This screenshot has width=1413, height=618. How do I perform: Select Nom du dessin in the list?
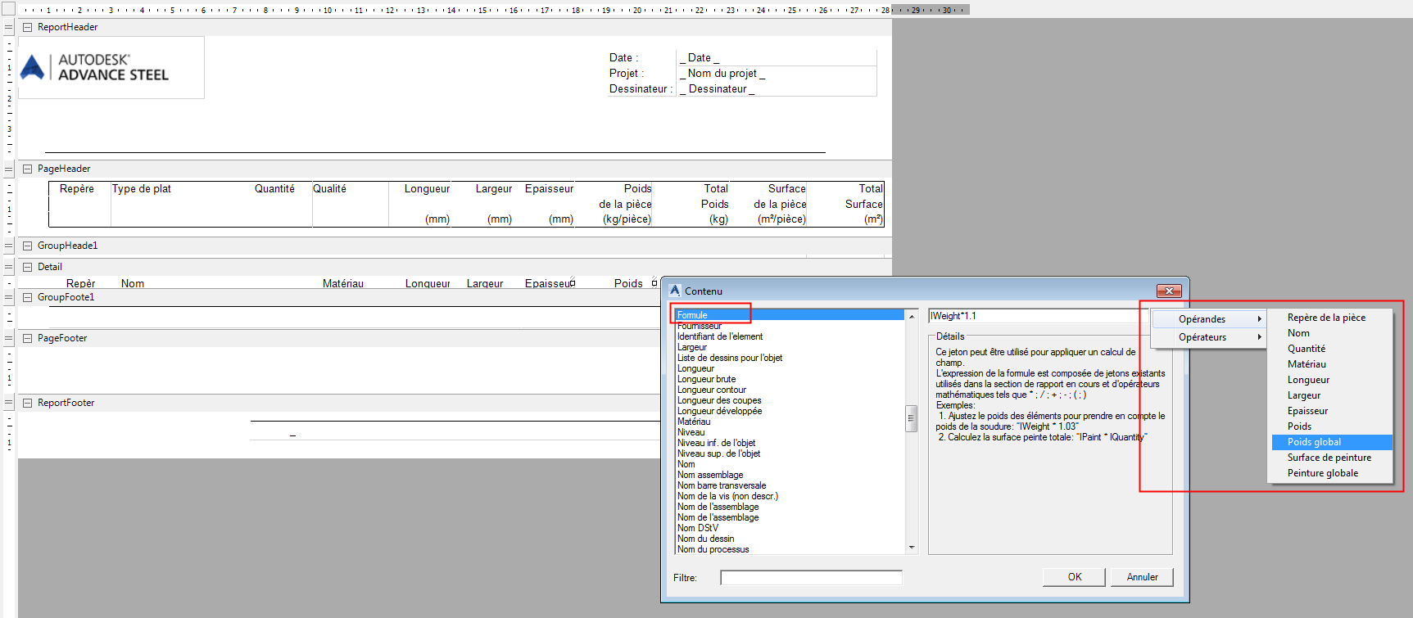[789, 539]
